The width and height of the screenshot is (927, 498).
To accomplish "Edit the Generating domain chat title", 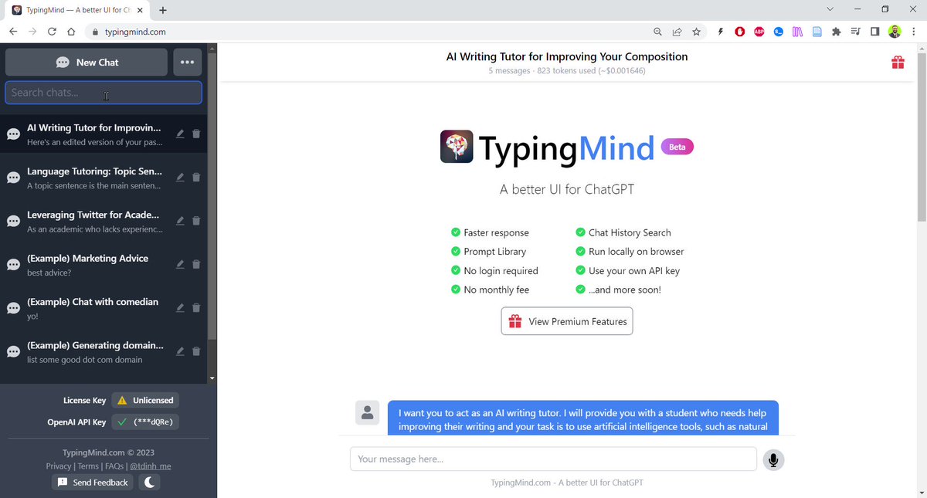I will tap(179, 351).
